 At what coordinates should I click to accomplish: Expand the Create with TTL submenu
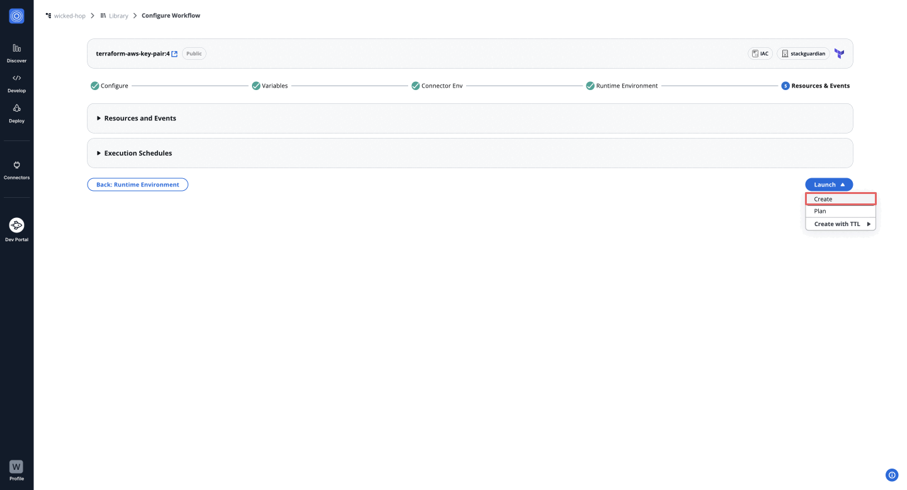pos(840,224)
